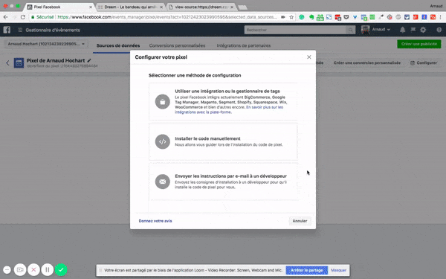Switch to the Pixel Facebook browser tab

(59, 7)
